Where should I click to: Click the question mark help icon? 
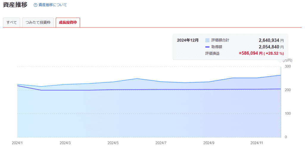[x=35, y=5]
